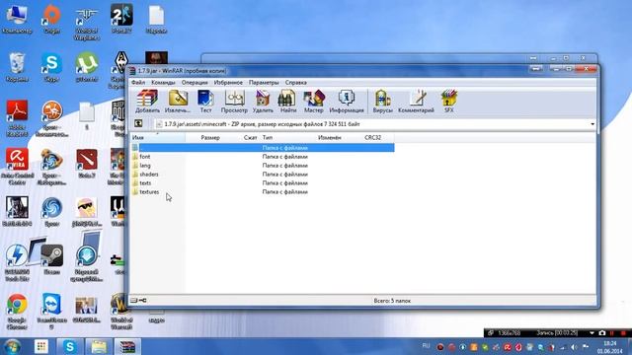The width and height of the screenshot is (632, 355).
Task: Run the Вирусы (Virus scan) tool
Action: [x=382, y=101]
